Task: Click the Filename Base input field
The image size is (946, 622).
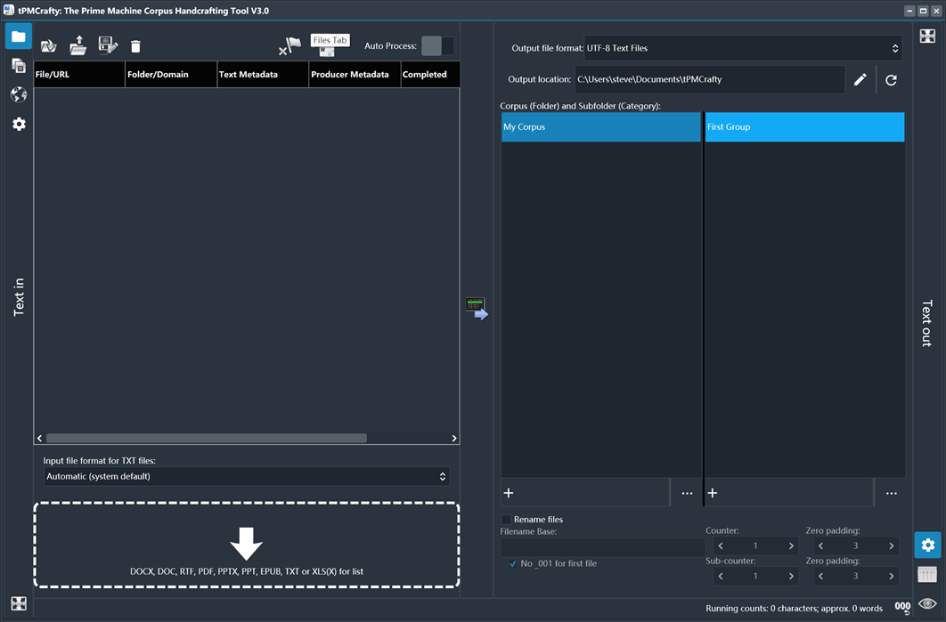Action: coord(603,547)
